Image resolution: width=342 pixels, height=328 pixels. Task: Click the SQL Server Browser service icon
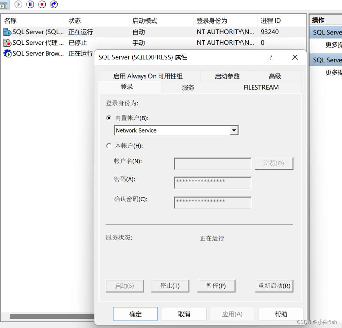click(x=7, y=53)
